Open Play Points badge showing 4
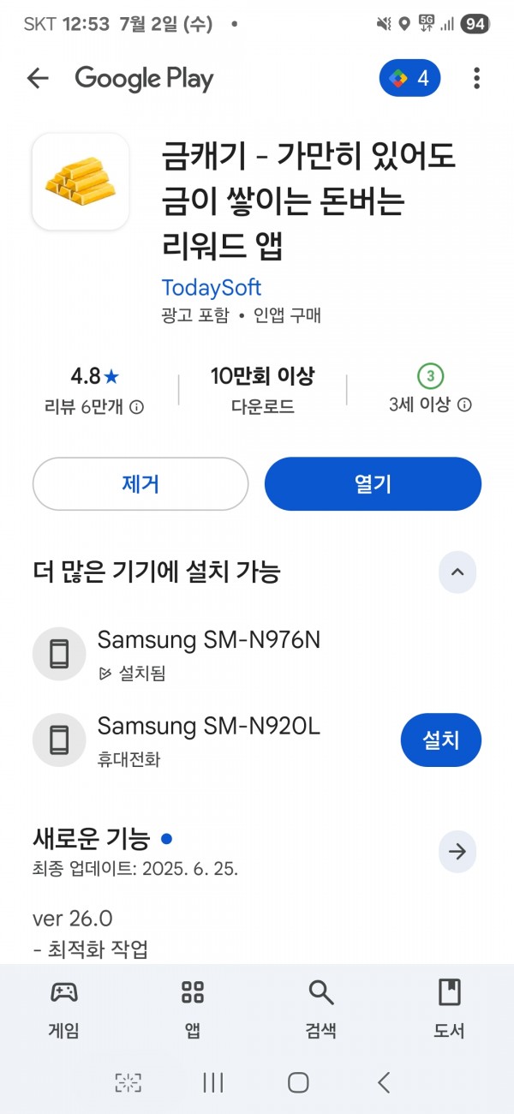This screenshot has width=514, height=1114. (x=410, y=79)
